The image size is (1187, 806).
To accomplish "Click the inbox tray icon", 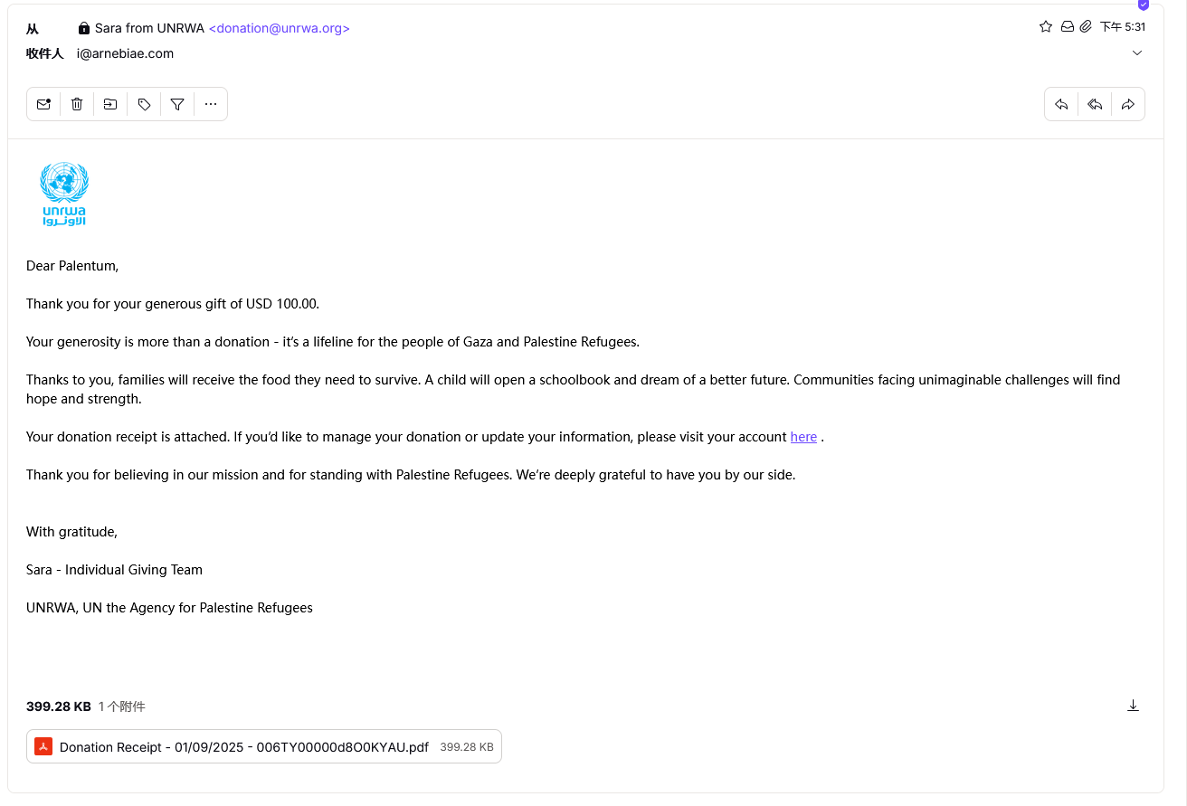I will (x=1068, y=27).
